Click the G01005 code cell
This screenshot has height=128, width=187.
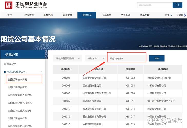click(x=66, y=93)
